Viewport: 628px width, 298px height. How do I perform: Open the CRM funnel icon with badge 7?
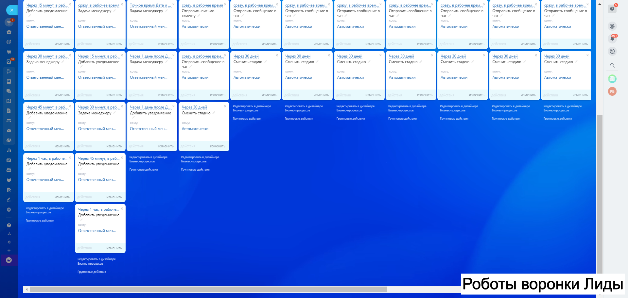point(9,22)
